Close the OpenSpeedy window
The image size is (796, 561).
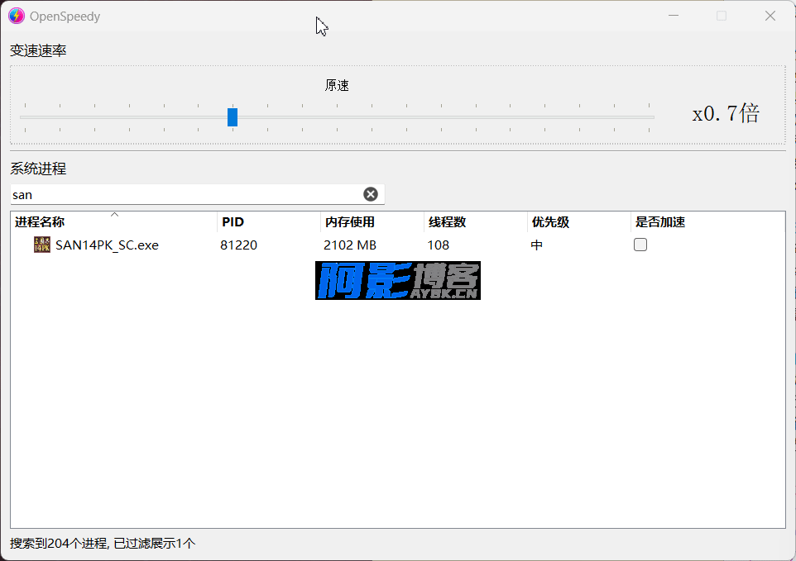click(770, 16)
